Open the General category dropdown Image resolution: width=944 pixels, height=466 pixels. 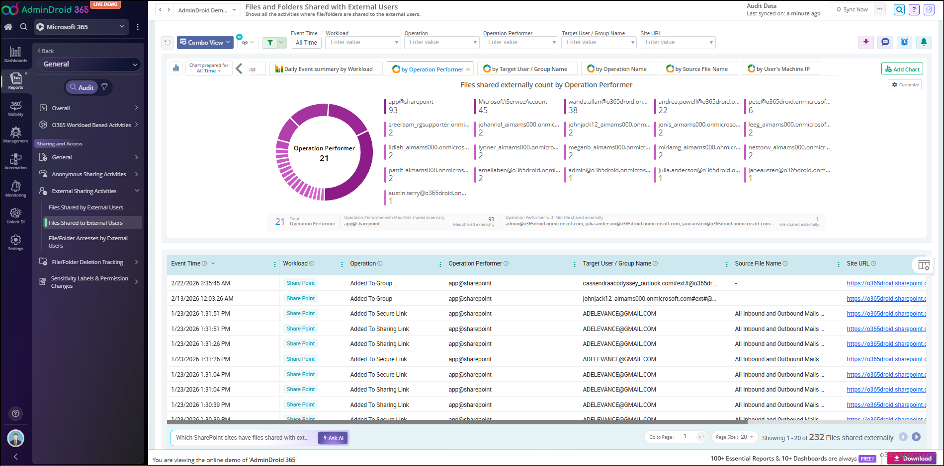(x=89, y=64)
